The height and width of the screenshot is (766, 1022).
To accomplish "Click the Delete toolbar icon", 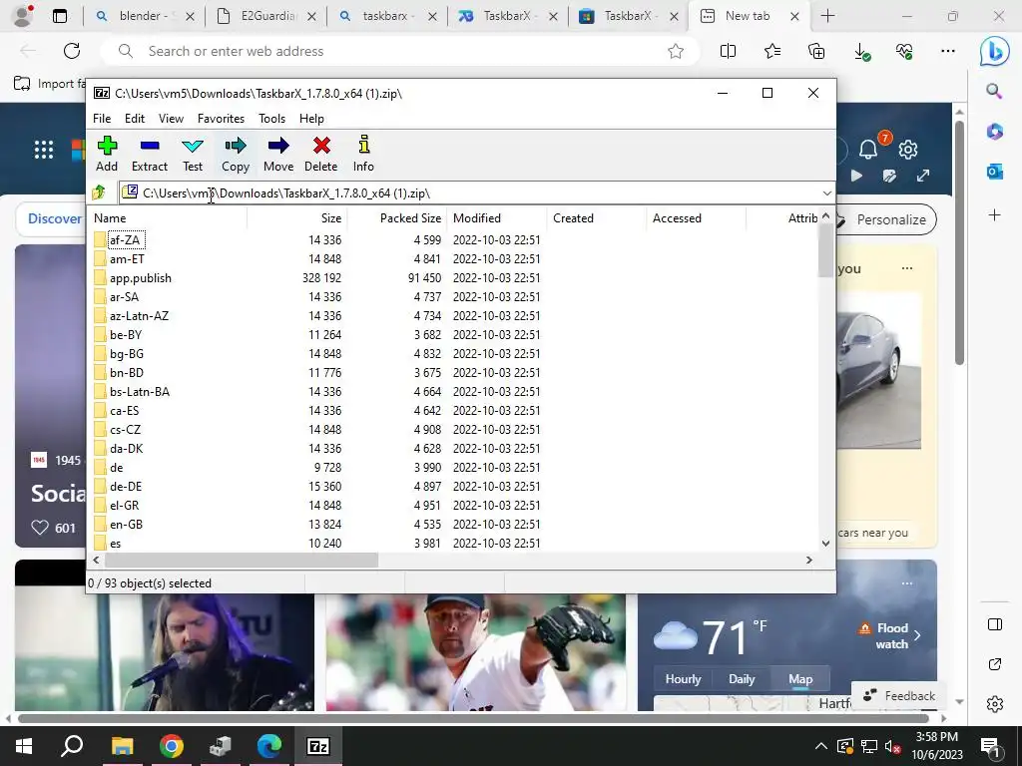I will coord(320,154).
